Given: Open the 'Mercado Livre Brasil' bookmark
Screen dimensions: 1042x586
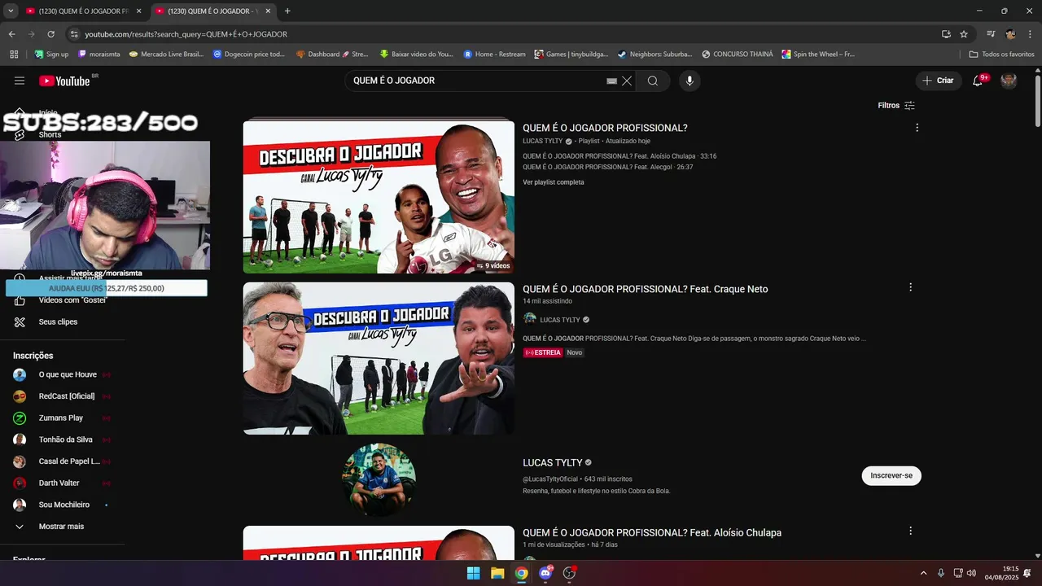Looking at the screenshot, I should point(166,55).
